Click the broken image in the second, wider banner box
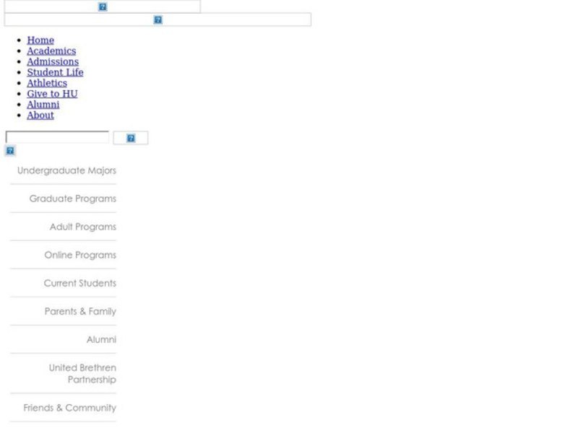 coord(158,19)
